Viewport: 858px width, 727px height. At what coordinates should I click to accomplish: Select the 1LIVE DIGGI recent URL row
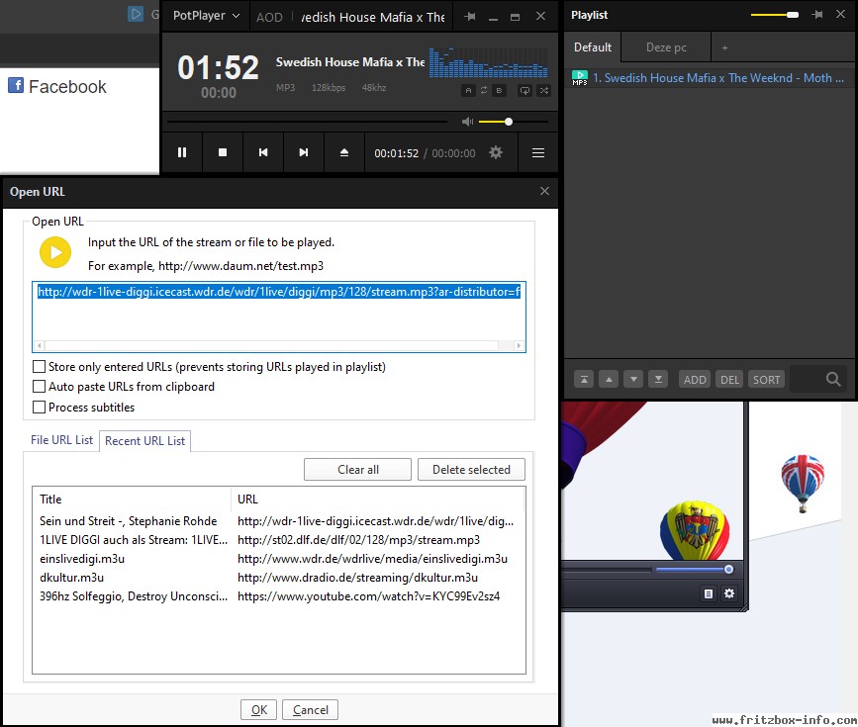click(x=279, y=540)
